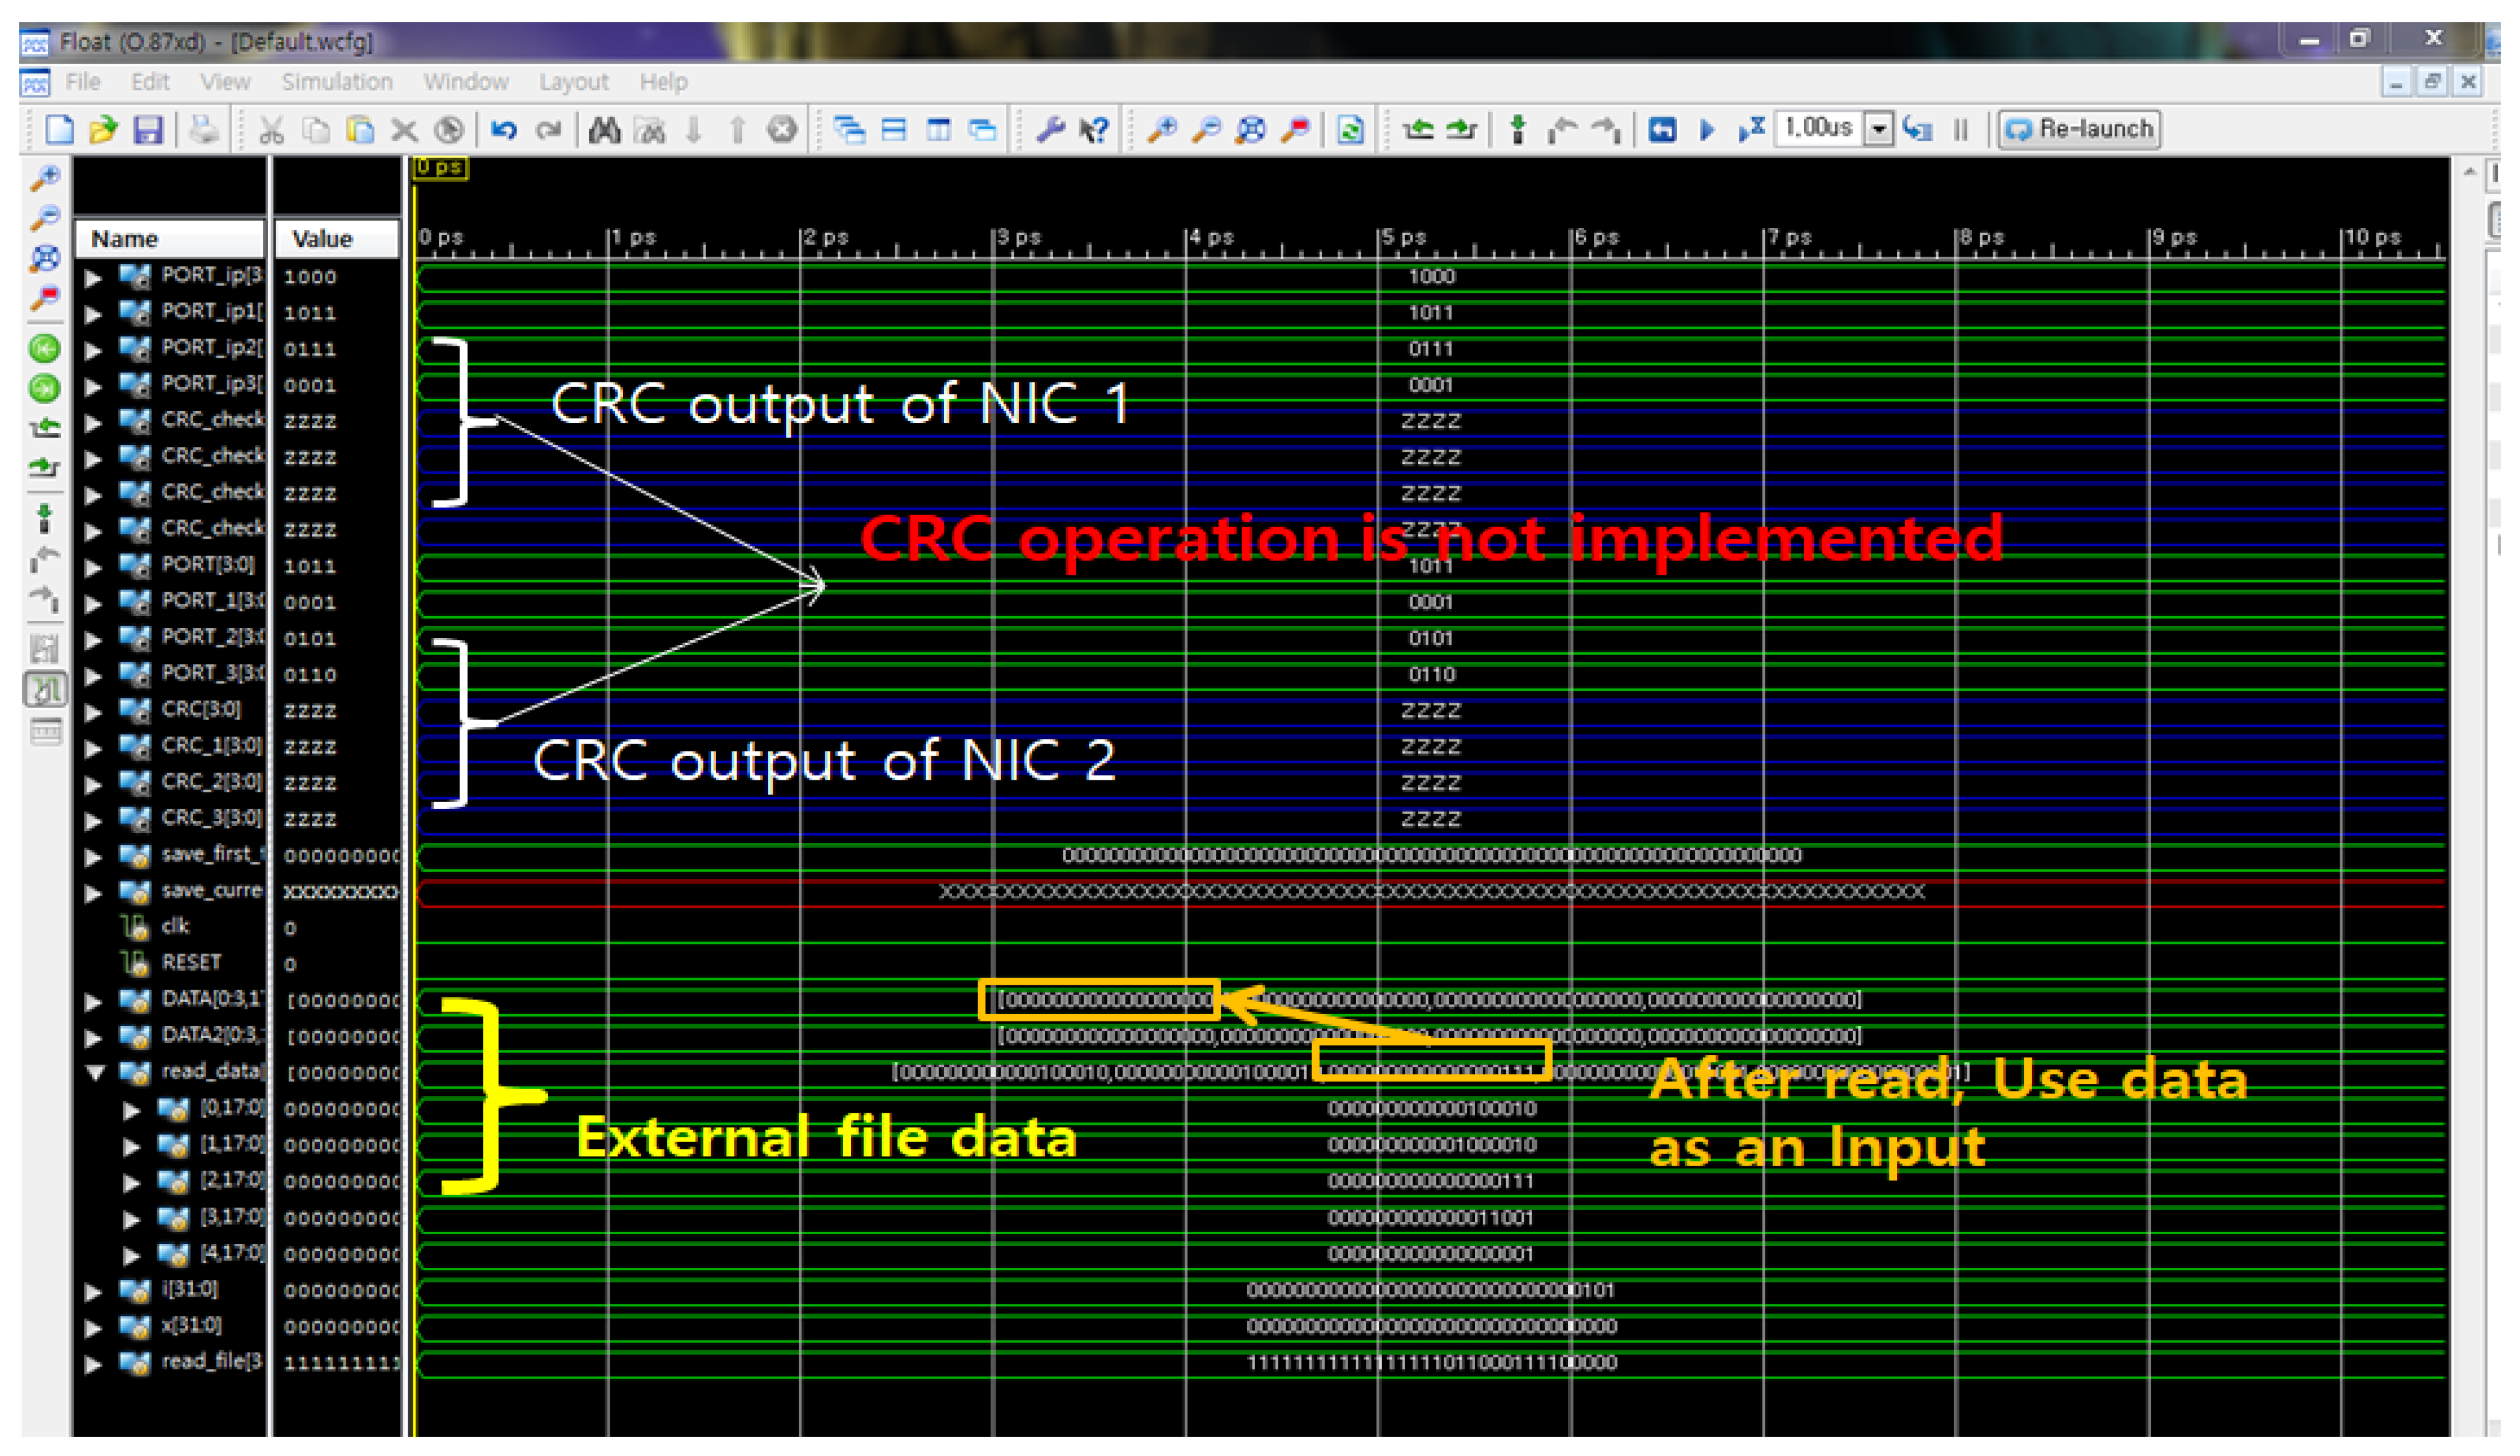Expand the CRC_1[3:0] signal
2520x1456 pixels.
tap(93, 748)
